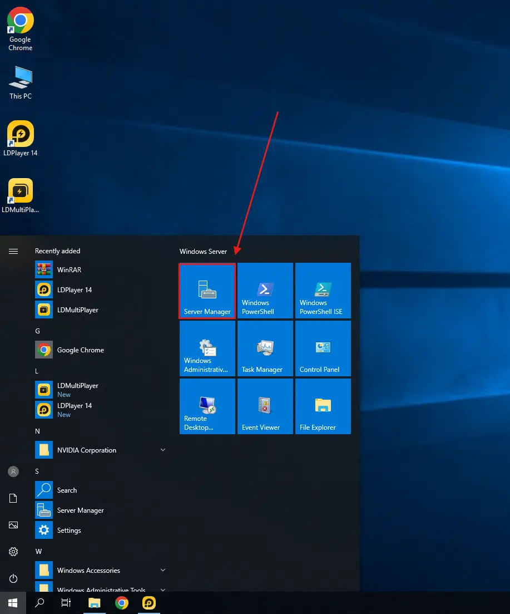Launch the Event Viewer tile
Image resolution: width=510 pixels, height=614 pixels.
click(265, 406)
